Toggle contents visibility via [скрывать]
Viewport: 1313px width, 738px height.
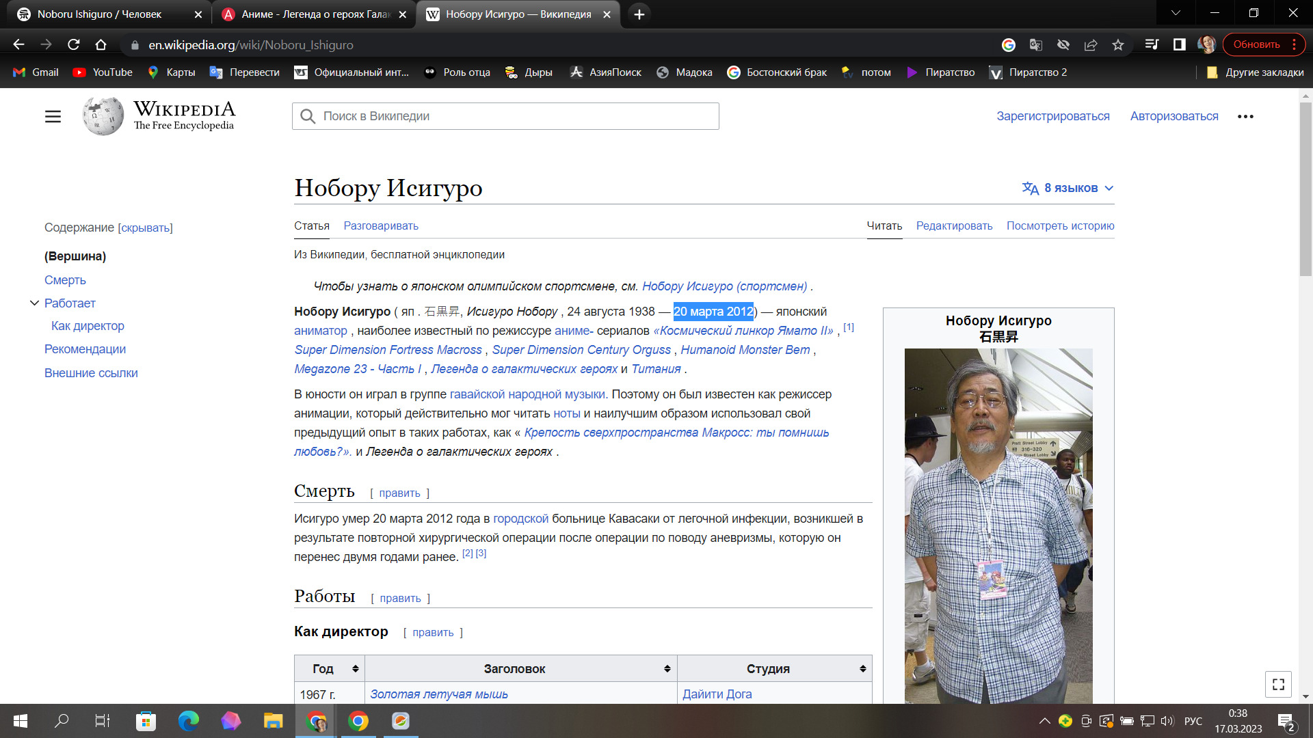coord(145,228)
